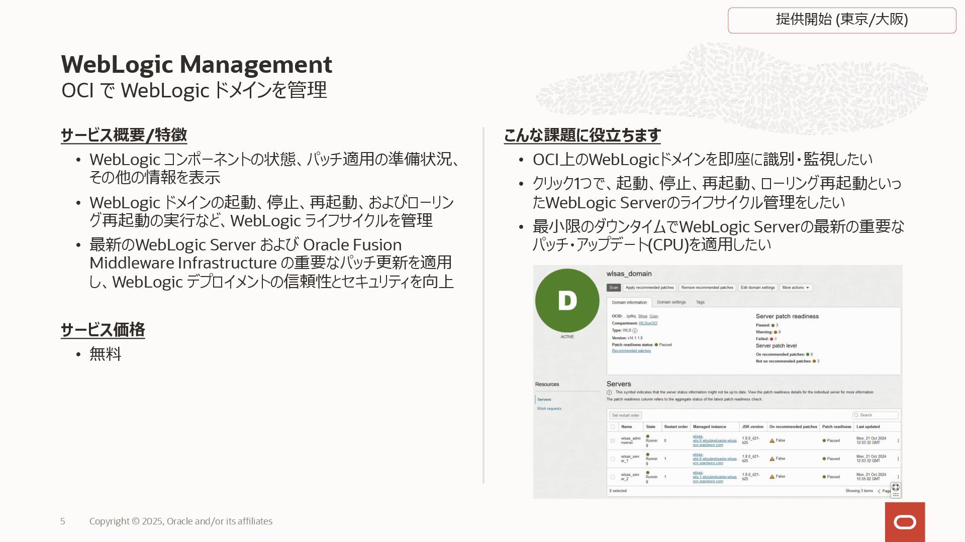
Task: Click the Set restart order button
Action: tap(626, 416)
